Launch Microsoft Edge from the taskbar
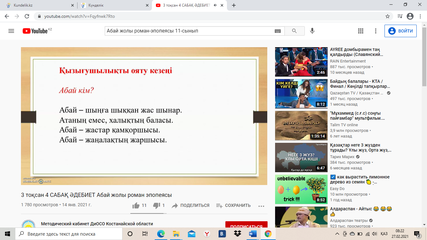 pos(161,234)
